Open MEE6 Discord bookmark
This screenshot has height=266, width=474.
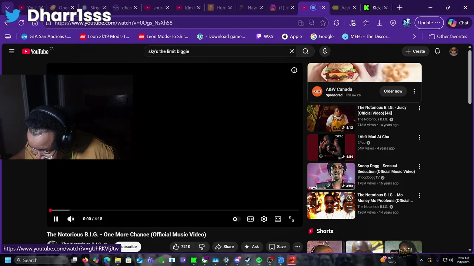[x=366, y=36]
